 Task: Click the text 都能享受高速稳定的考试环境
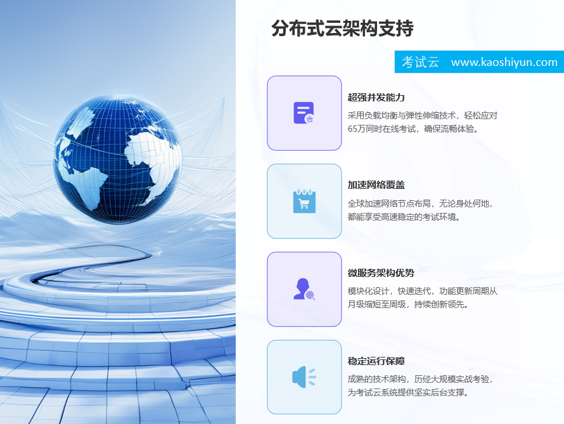pyautogui.click(x=402, y=217)
